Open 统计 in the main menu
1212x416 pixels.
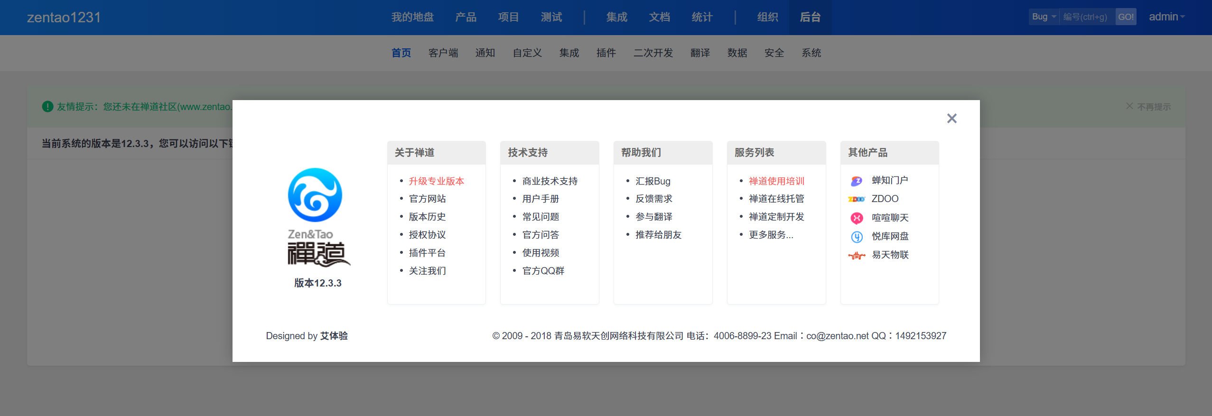[702, 17]
